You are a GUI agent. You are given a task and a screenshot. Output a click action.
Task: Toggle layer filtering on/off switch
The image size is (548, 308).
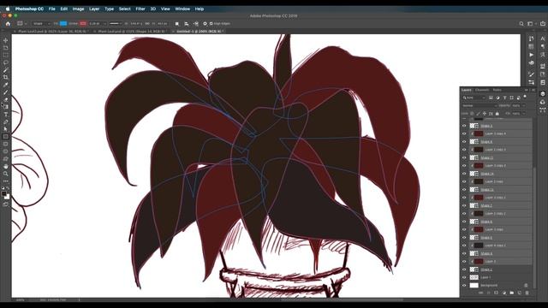[525, 97]
